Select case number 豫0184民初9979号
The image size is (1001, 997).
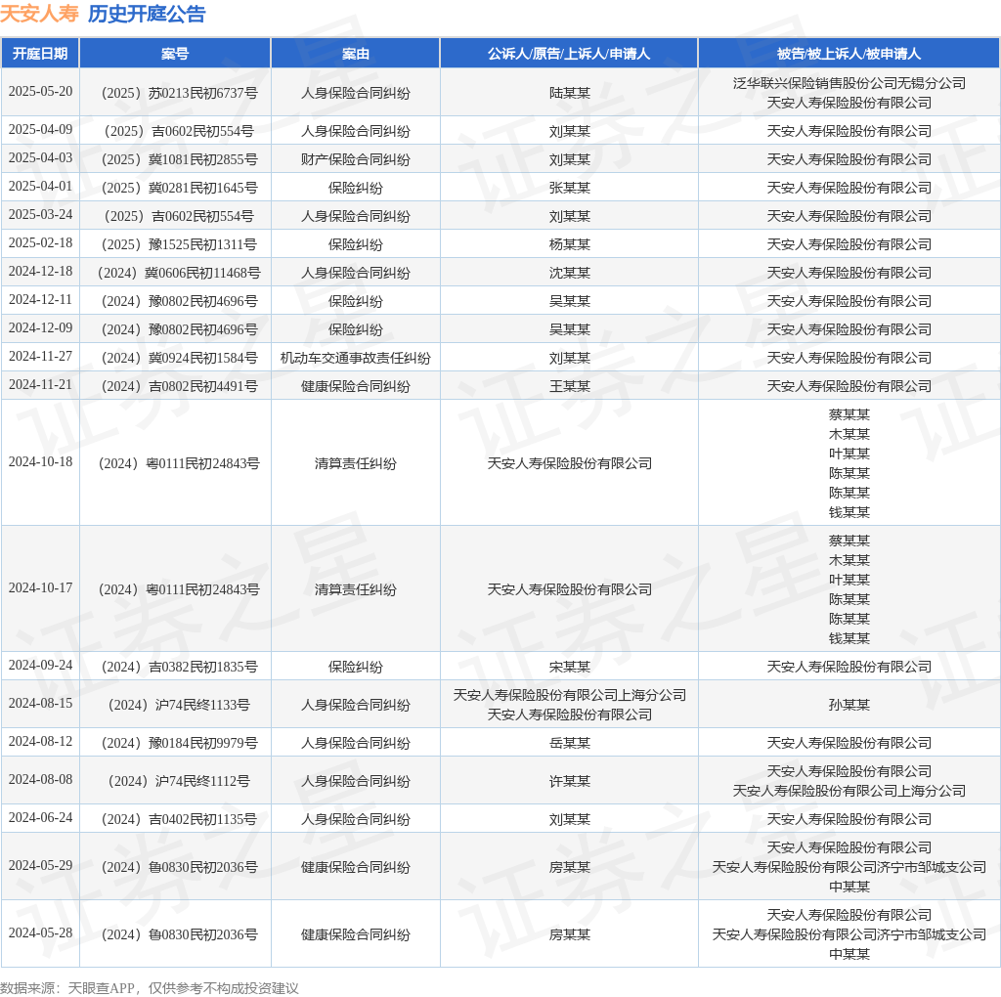(180, 743)
